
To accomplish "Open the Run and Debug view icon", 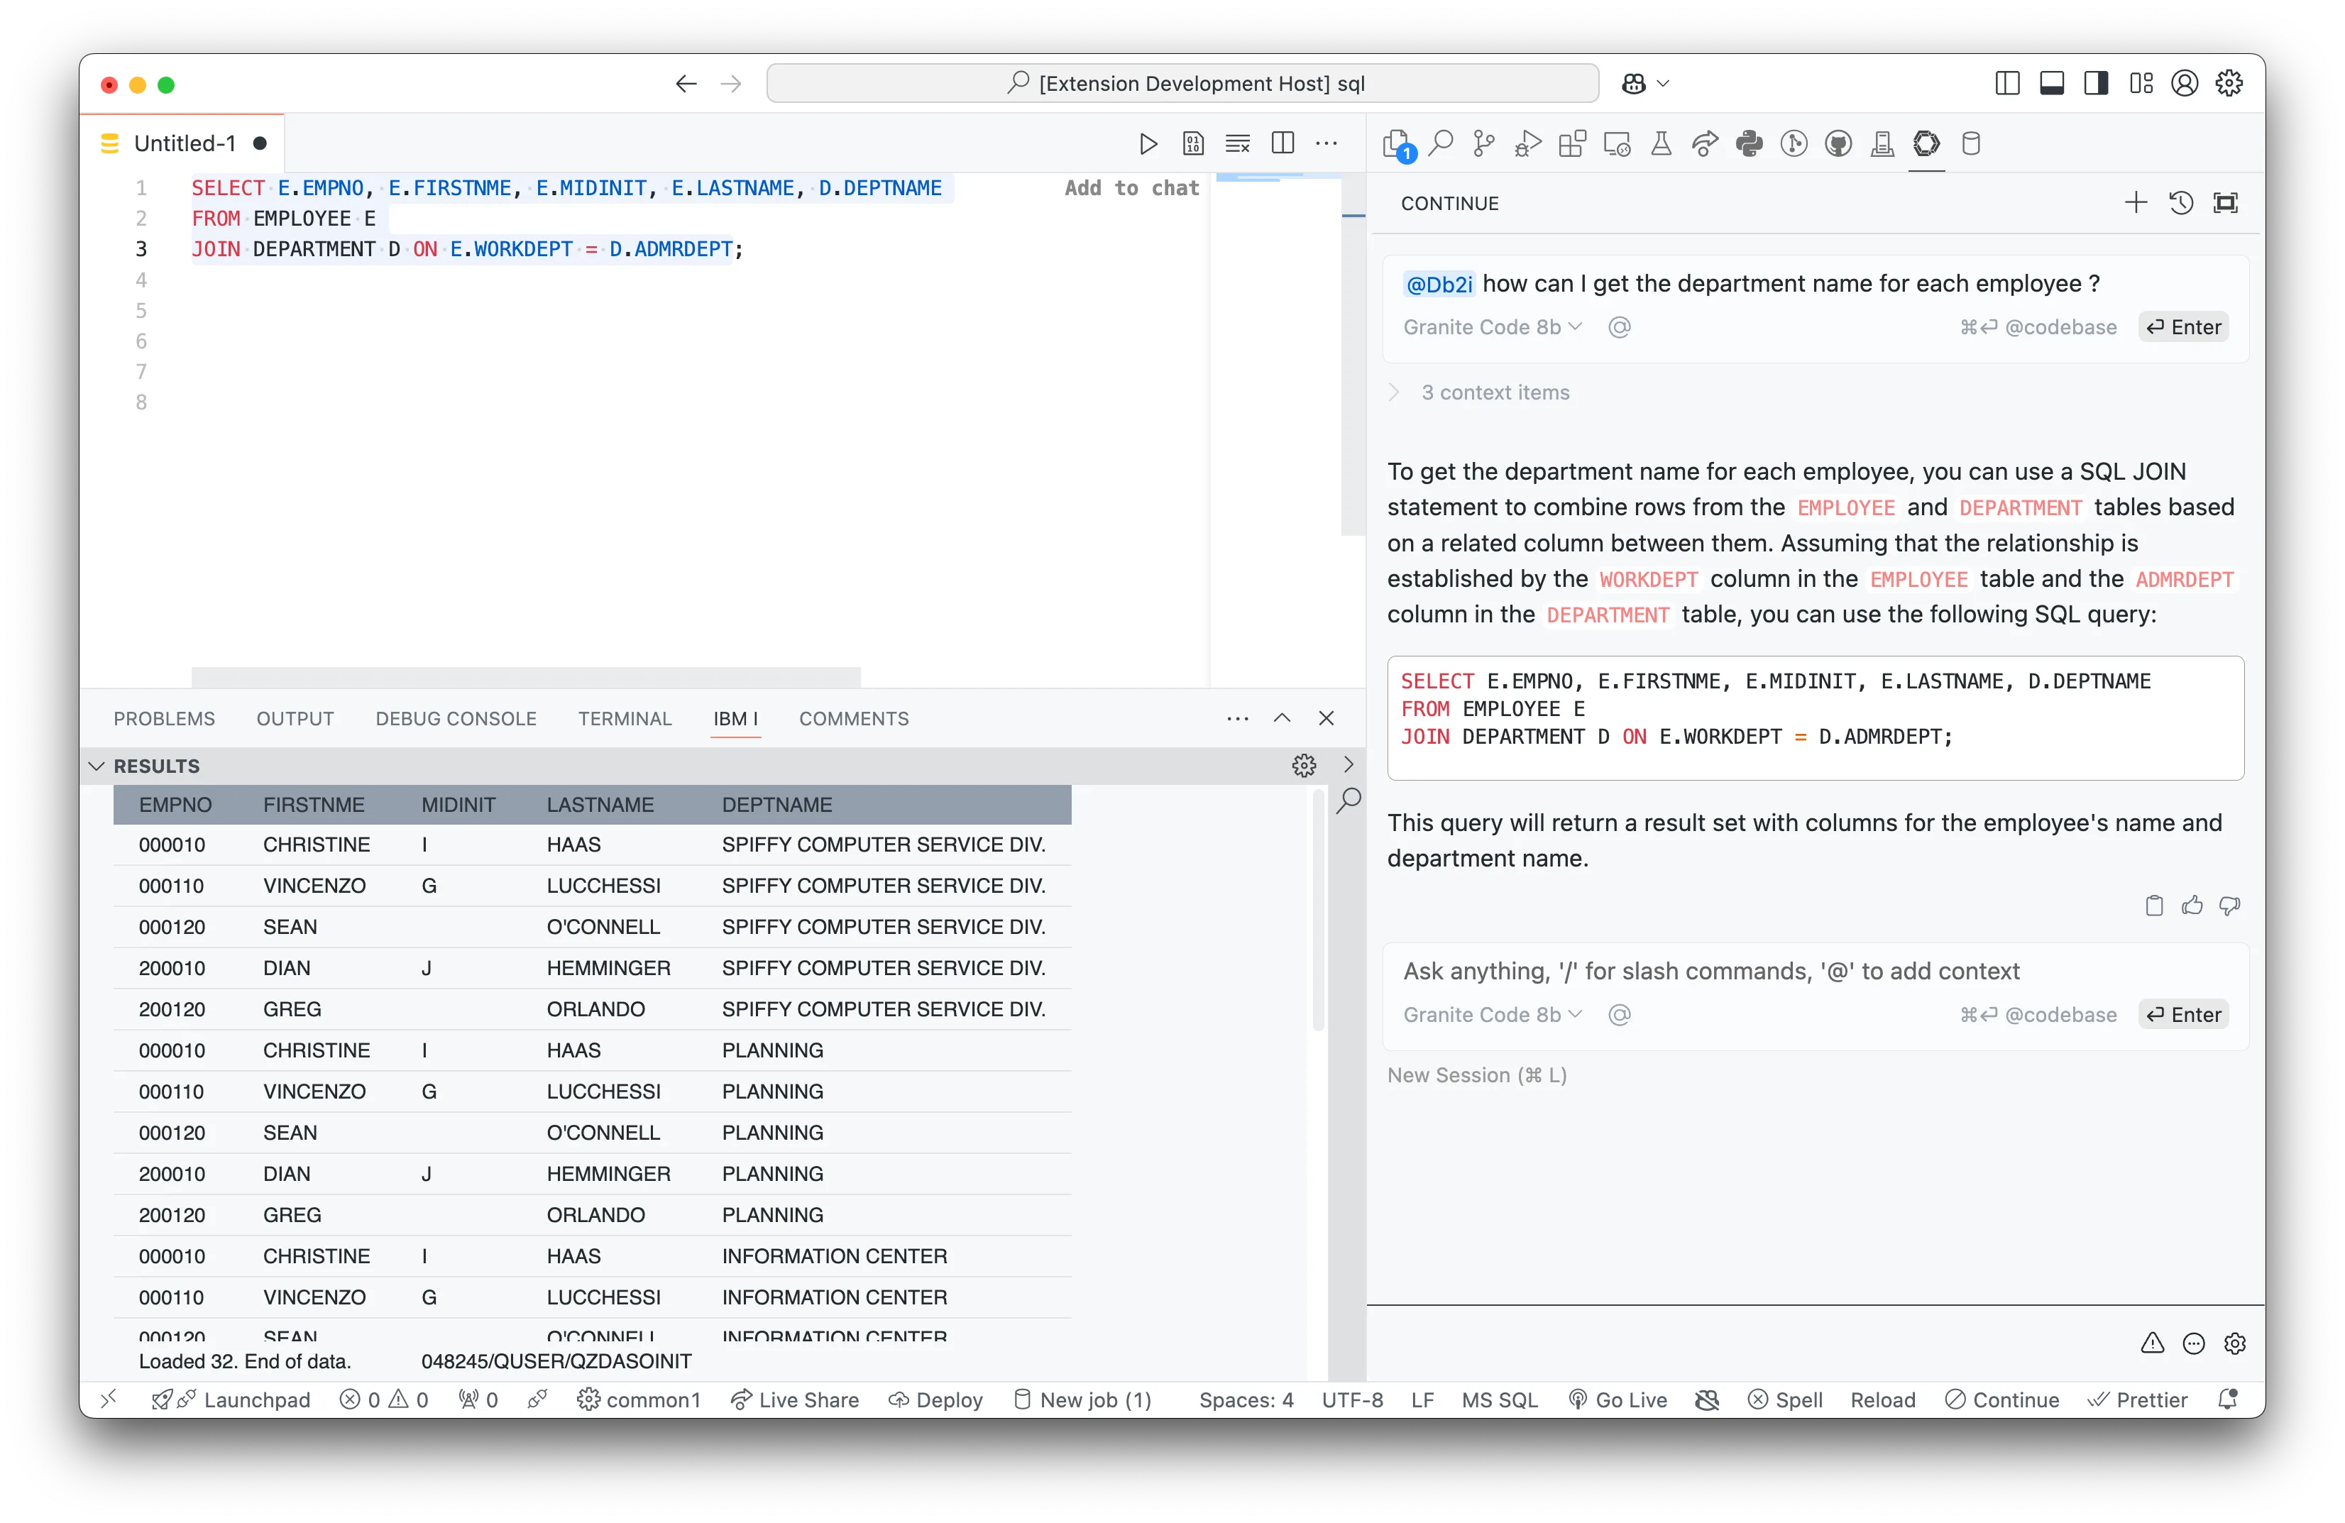I will pos(1528,144).
